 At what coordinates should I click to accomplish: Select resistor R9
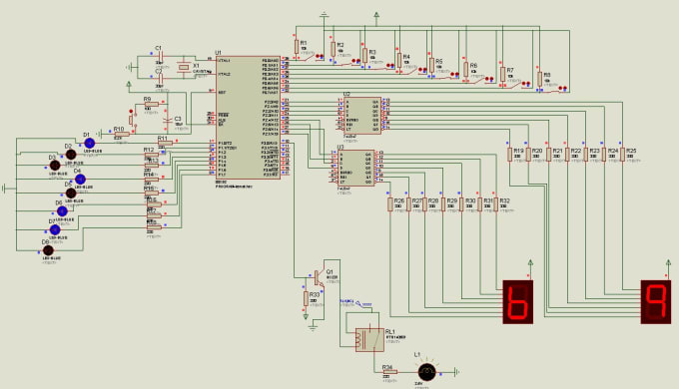coord(152,105)
